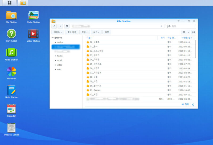Open the 업로드 dropdown menu

tap(58, 32)
